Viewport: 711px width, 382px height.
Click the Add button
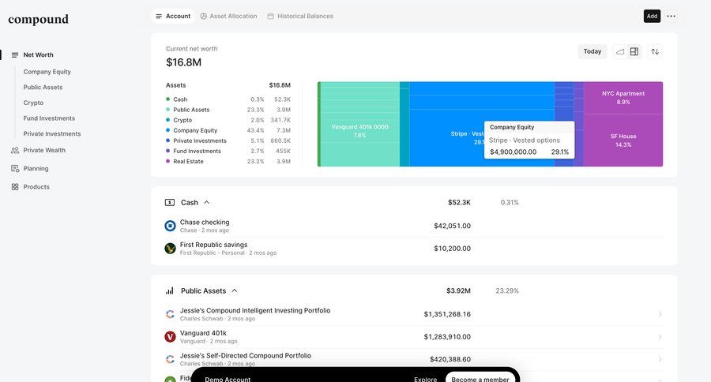[652, 16]
